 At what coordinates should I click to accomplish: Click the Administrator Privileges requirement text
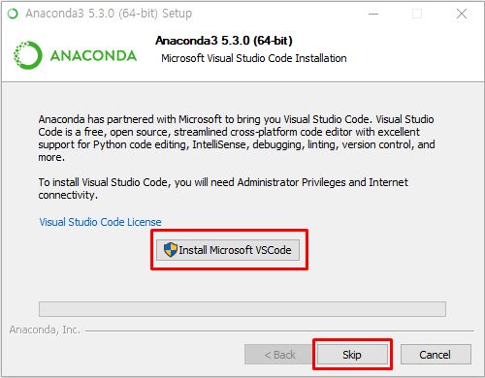click(223, 188)
